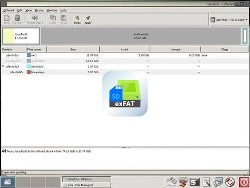Open the terminal icon in taskbar
Viewport: 250px width, 188px height.
(195, 182)
